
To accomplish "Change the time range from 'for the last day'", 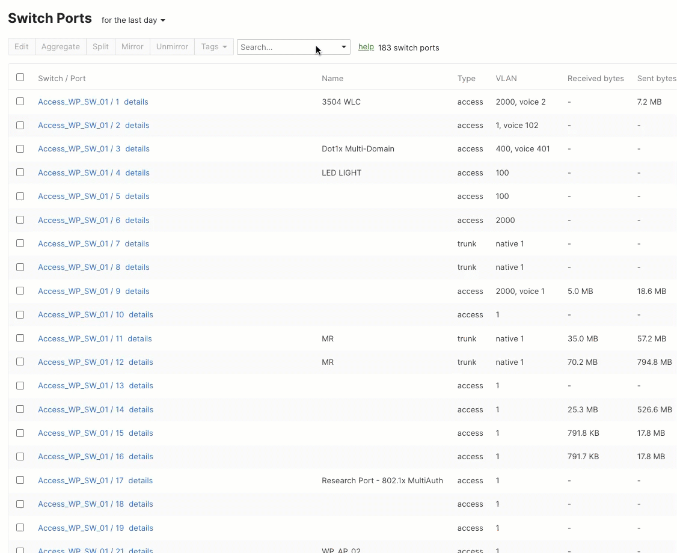I will [x=132, y=20].
